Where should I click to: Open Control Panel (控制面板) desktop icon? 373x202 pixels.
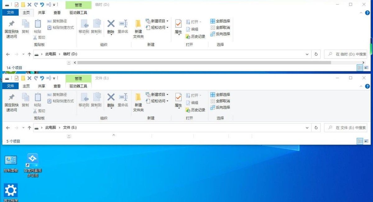(x=11, y=164)
